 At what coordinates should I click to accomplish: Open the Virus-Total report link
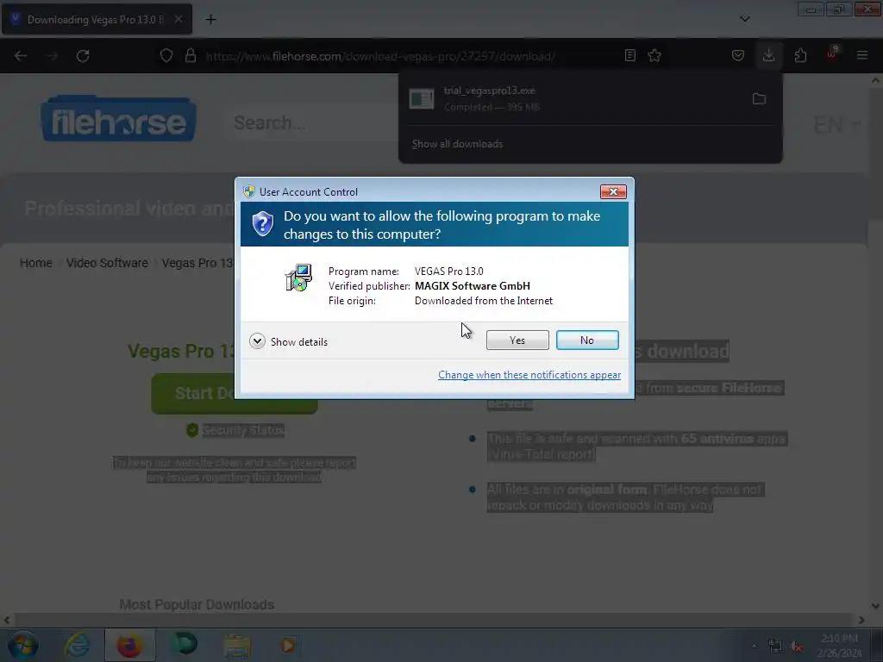tap(542, 454)
